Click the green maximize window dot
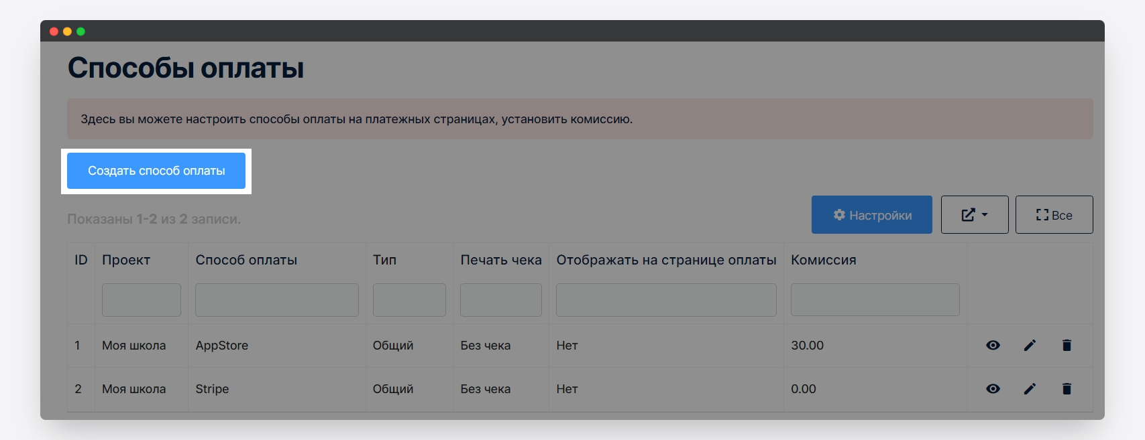 click(80, 31)
